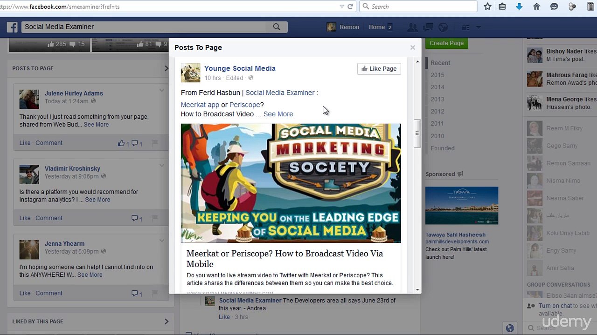Select 2012 in timeline navigation
597x335 pixels.
click(437, 111)
